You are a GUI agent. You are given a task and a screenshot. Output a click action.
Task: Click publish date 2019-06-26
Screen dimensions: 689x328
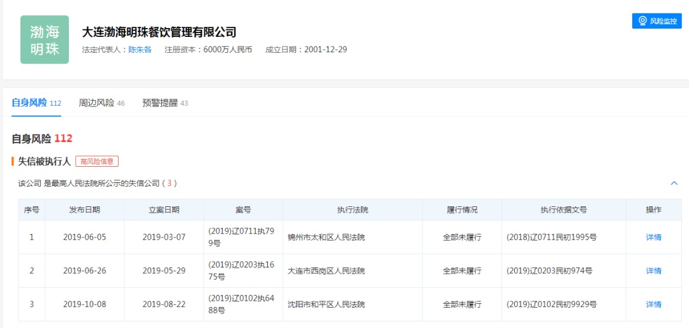85,271
